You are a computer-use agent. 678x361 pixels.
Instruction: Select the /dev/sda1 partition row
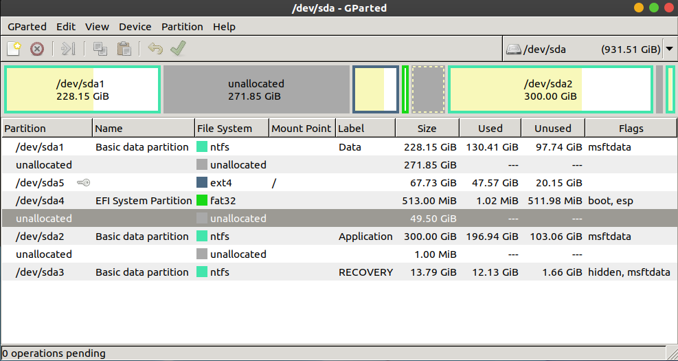[339, 147]
